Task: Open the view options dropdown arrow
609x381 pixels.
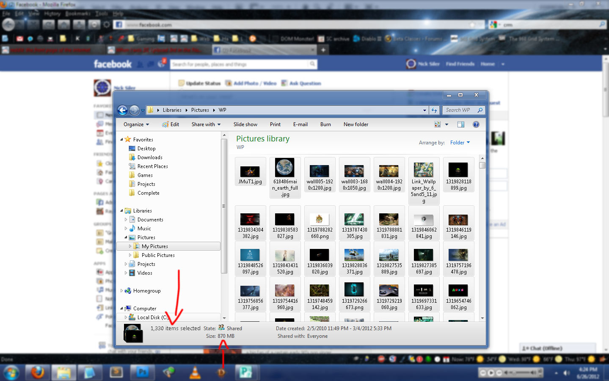Action: 446,124
